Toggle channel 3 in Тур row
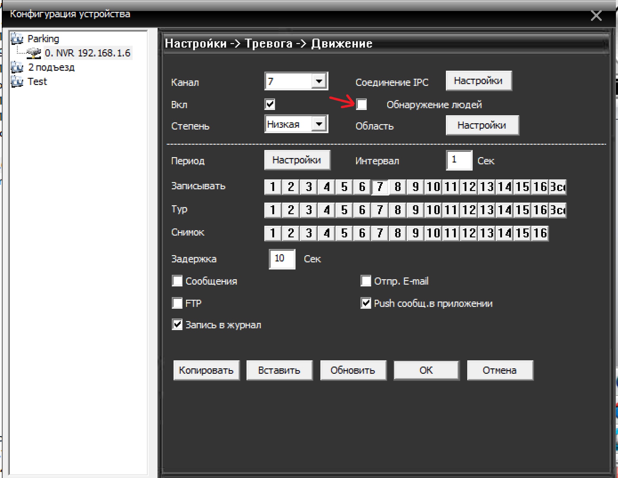 (309, 210)
